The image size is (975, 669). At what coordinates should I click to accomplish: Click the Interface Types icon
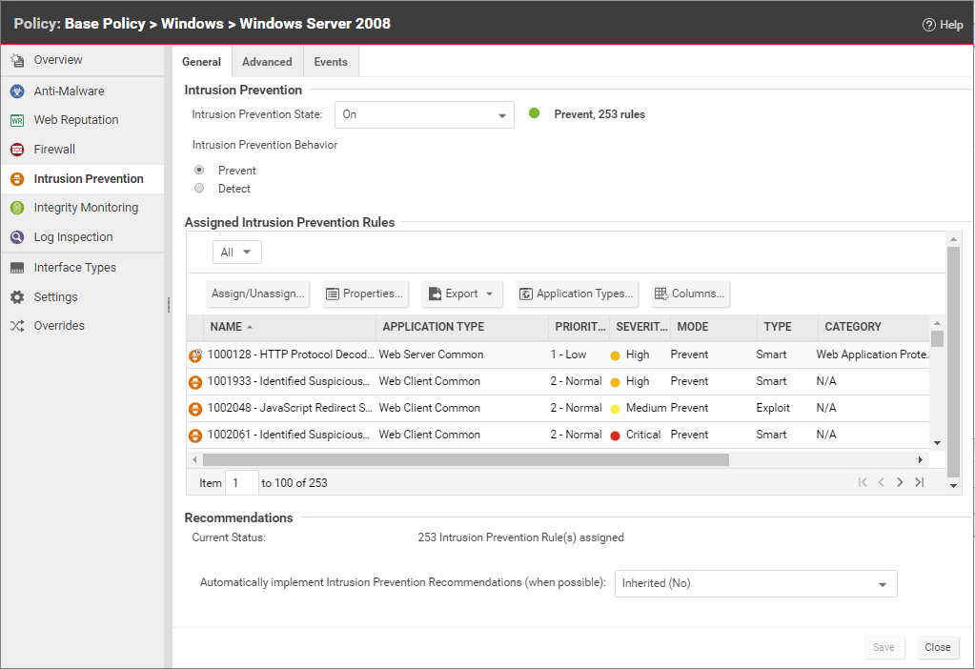[17, 268]
